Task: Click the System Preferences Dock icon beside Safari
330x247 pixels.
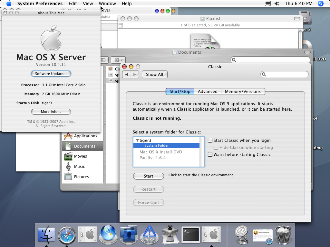Action: [x=88, y=235]
